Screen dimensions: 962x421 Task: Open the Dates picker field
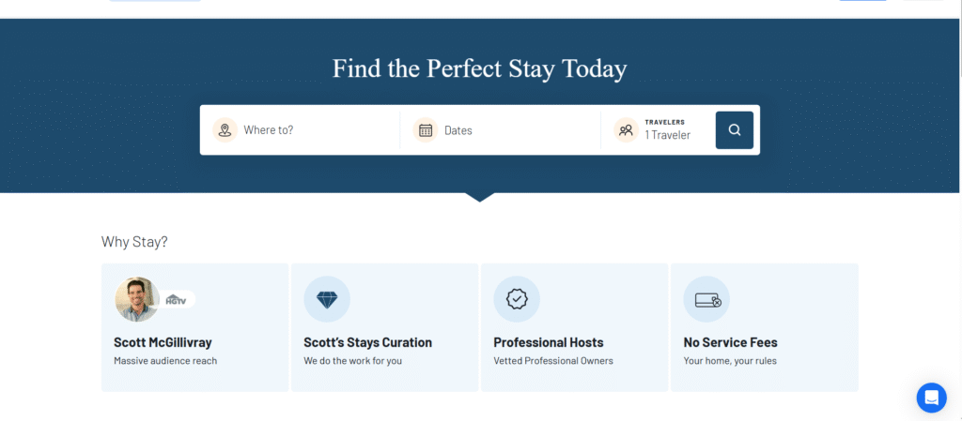[501, 129]
